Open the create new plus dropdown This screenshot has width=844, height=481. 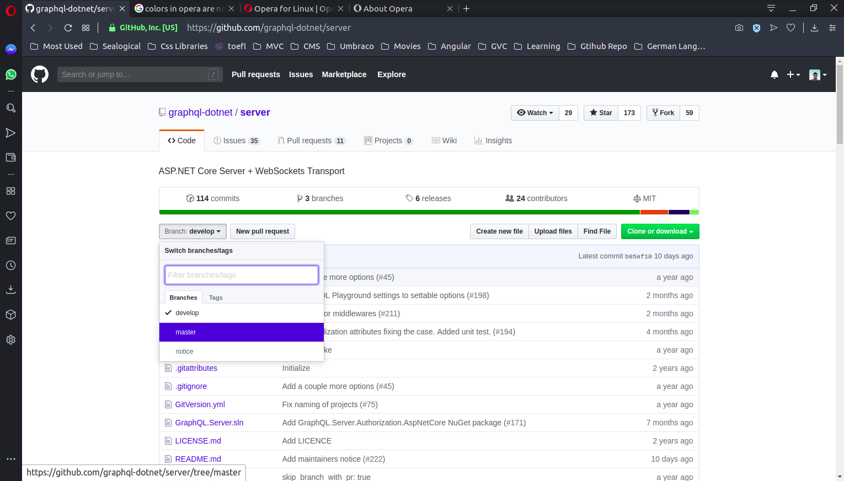point(793,74)
